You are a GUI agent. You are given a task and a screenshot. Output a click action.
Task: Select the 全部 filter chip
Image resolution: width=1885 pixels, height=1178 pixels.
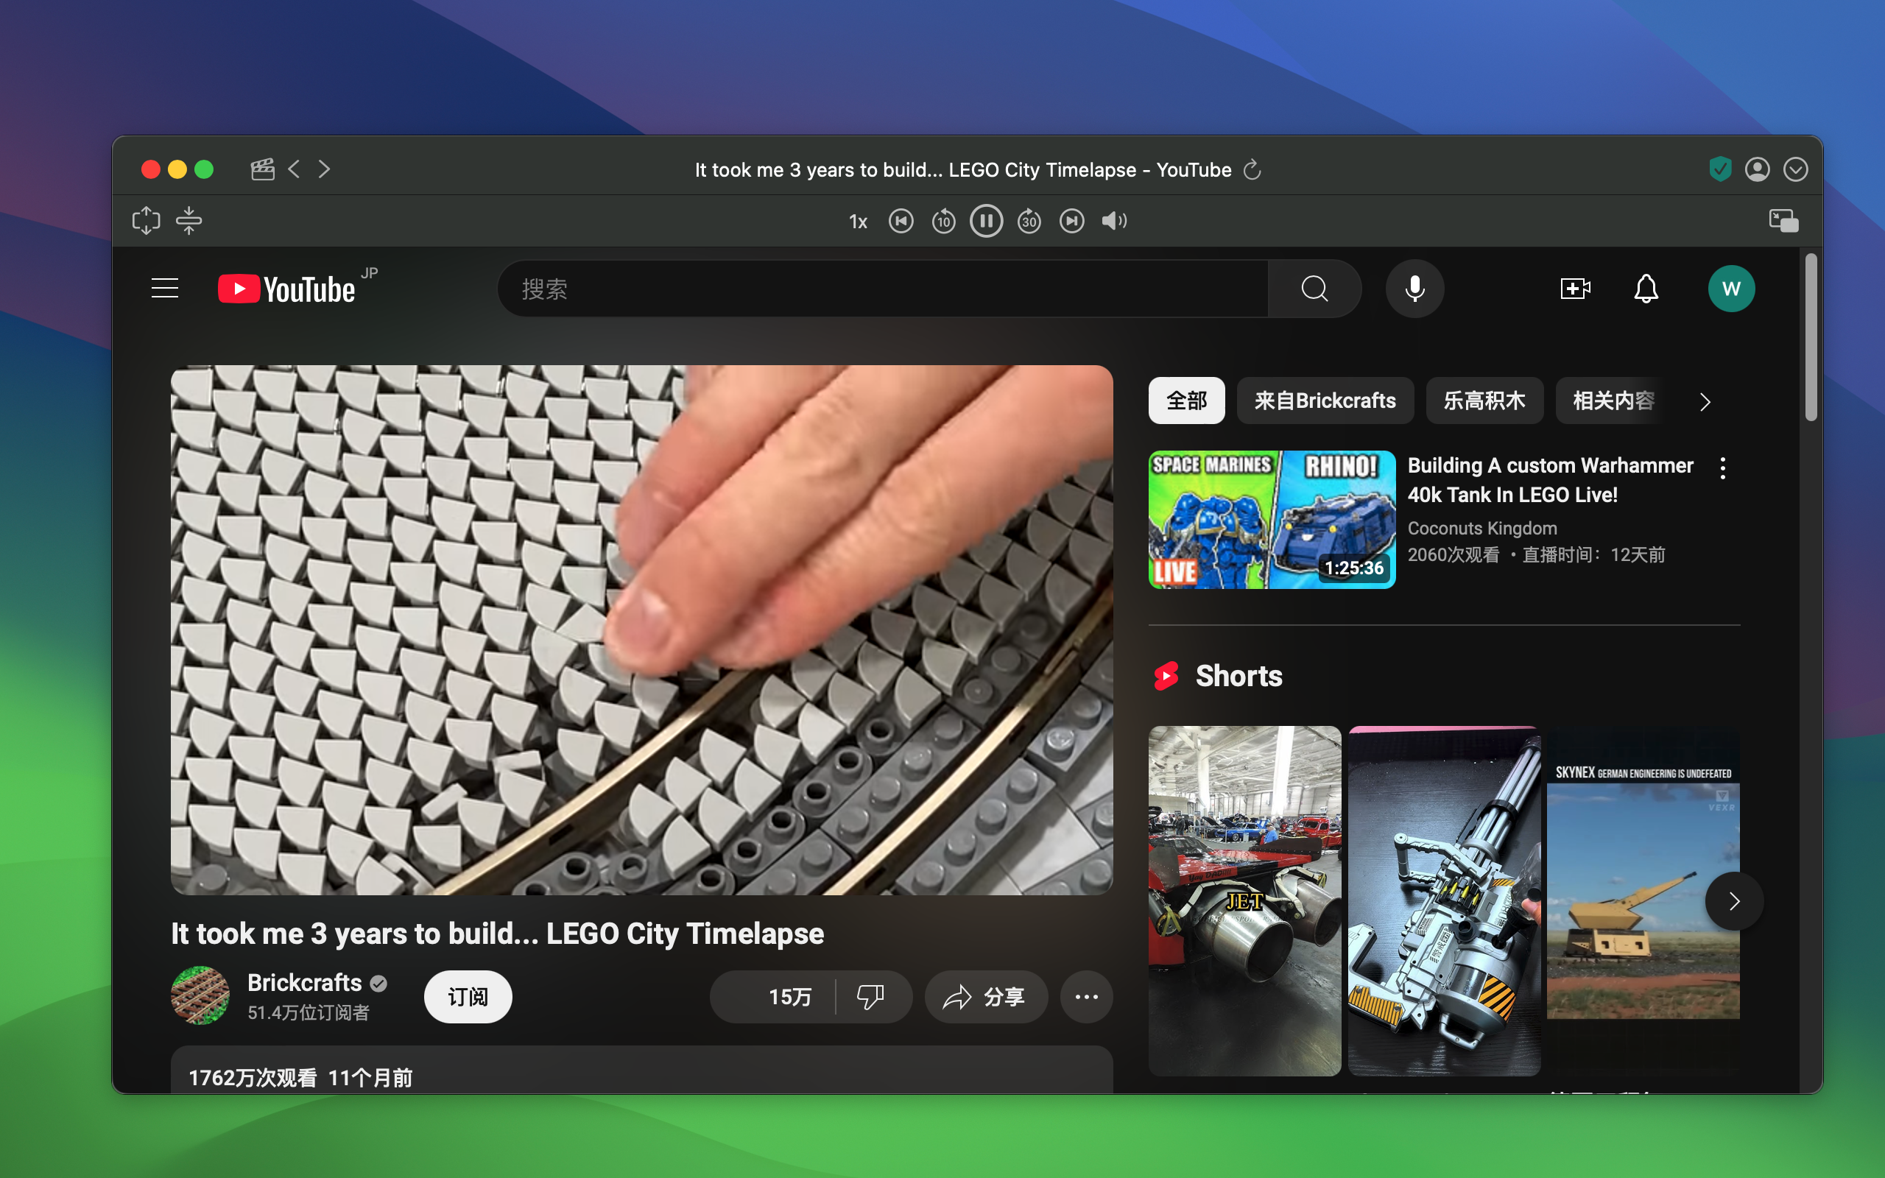click(x=1186, y=401)
